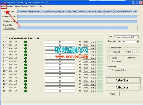The width and height of the screenshot is (143, 105).
Task: Click the Start all button
Action: [x=123, y=80]
